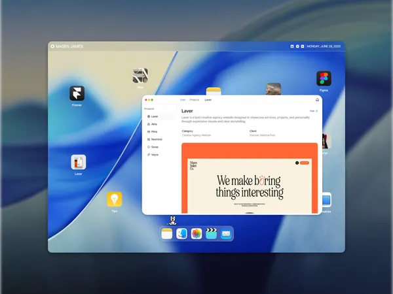This screenshot has width=393, height=294.
Task: Open the Atria building desktop icon
Action: click(140, 75)
